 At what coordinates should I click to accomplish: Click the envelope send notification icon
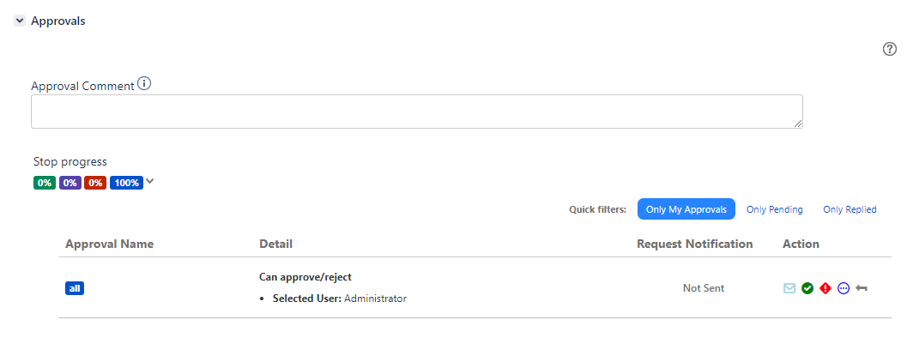coord(789,288)
